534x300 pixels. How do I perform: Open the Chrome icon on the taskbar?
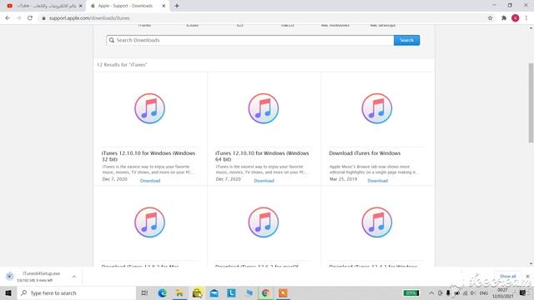tap(265, 292)
